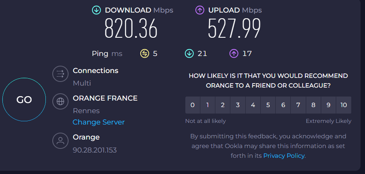The height and width of the screenshot is (174, 365).
Task: Choose score 3 for recommending Orange
Action: pyautogui.click(x=238, y=105)
